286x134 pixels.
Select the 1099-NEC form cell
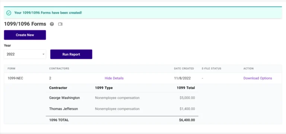(x=16, y=78)
